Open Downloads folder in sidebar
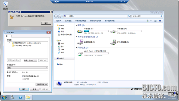Viewport: 179px width, 101px height. point(61,29)
